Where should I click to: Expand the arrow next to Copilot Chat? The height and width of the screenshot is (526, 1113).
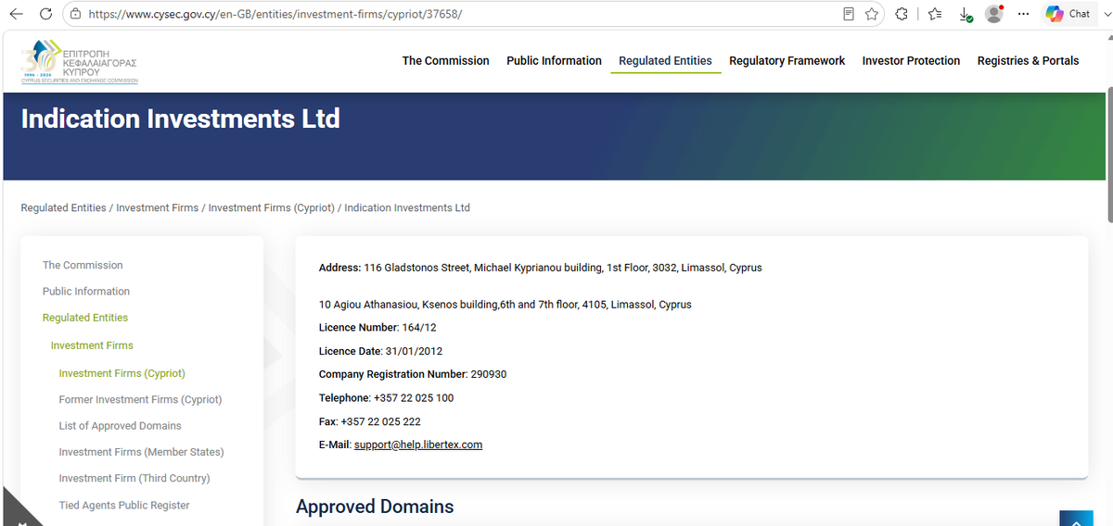coord(1106,14)
